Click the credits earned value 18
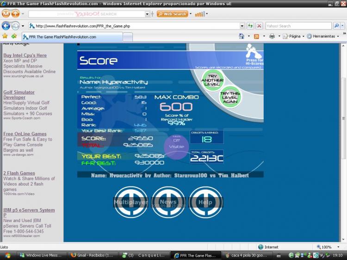This screenshot has width=347, height=260. coord(206,139)
